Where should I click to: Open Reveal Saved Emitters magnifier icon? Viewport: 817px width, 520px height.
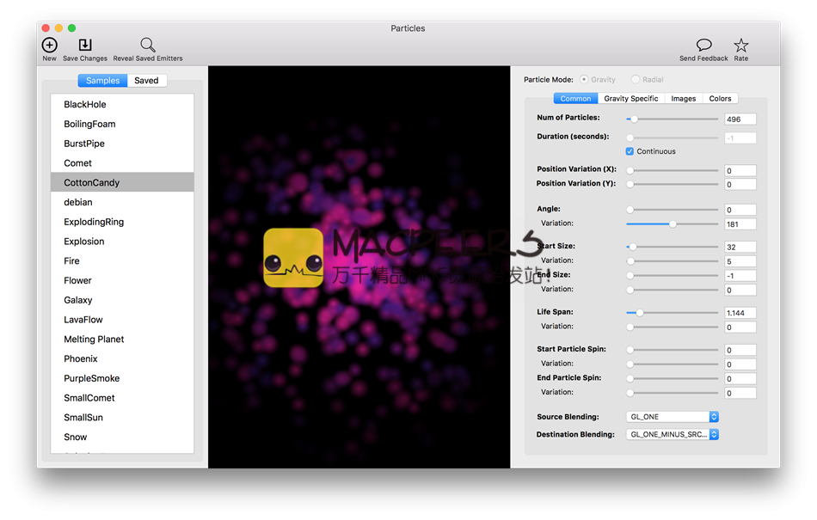point(148,45)
